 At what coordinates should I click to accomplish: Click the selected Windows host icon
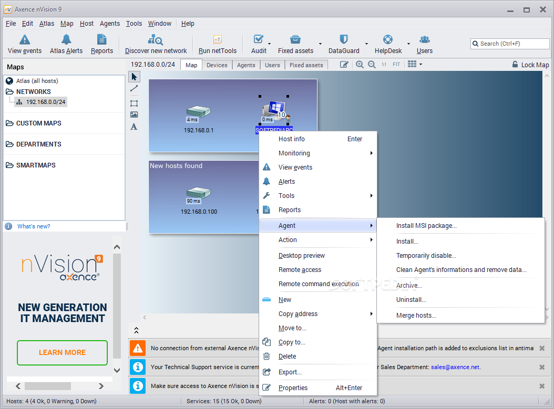click(x=275, y=109)
